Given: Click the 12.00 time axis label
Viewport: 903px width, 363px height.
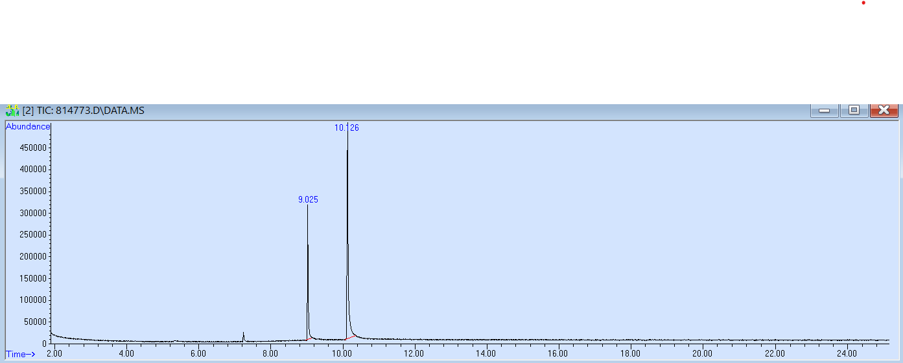Looking at the screenshot, I should click(414, 353).
